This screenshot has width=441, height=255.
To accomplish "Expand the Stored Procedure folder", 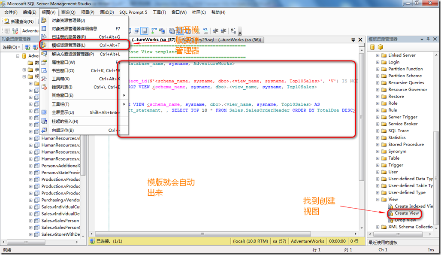I will [x=378, y=144].
